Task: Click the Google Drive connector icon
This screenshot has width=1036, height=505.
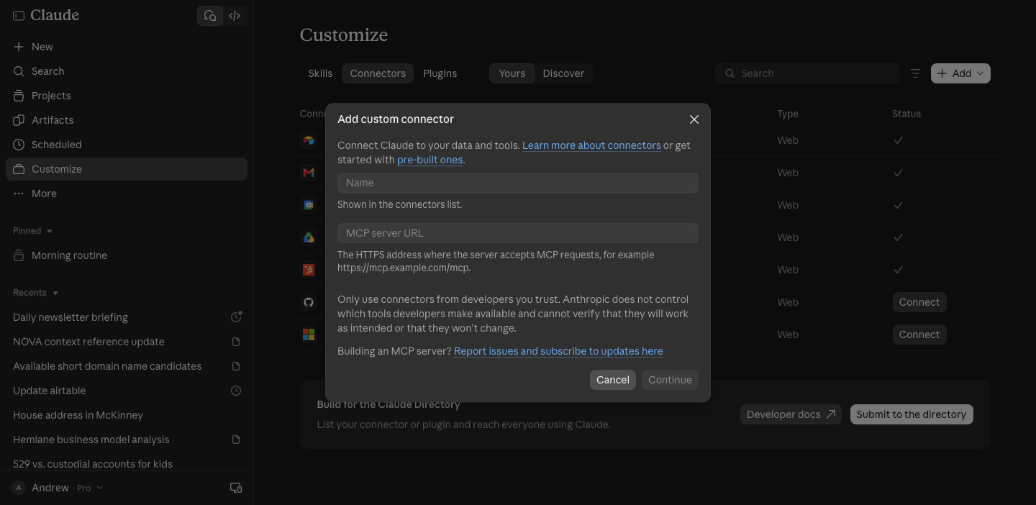Action: click(309, 237)
